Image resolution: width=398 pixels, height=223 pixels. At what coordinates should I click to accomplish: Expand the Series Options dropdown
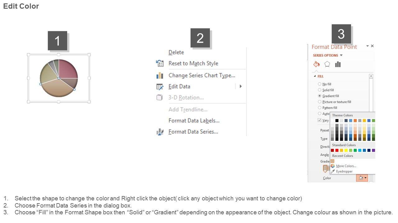click(x=341, y=55)
